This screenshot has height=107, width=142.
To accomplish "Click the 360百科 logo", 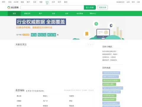I will click(x=13, y=7).
